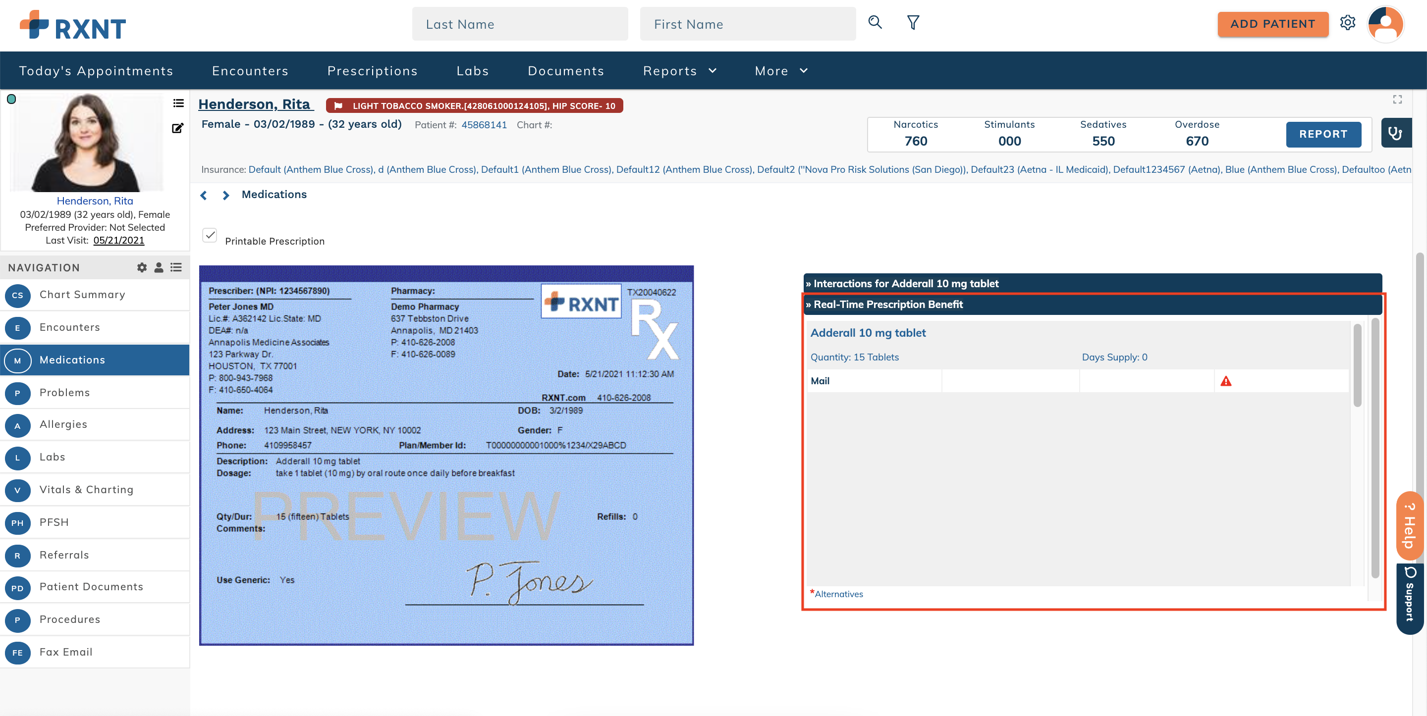
Task: Click outer benefit panel scrollbar
Action: [x=1374, y=449]
